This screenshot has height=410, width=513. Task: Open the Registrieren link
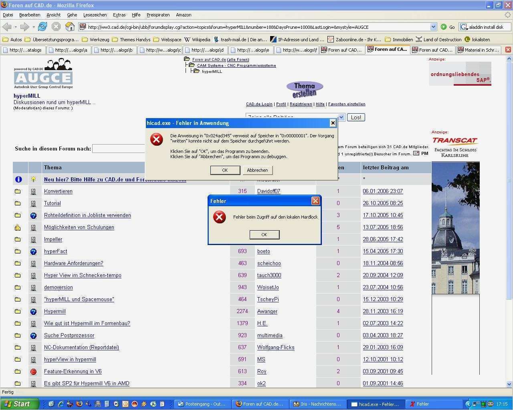pos(301,104)
